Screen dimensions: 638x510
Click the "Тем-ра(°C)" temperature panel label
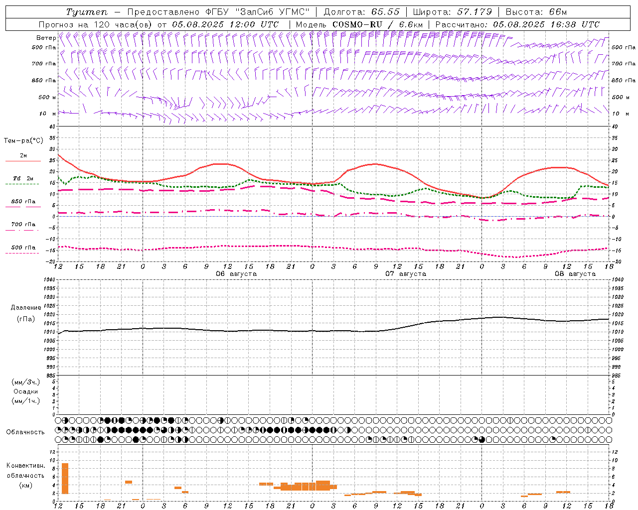click(x=23, y=141)
